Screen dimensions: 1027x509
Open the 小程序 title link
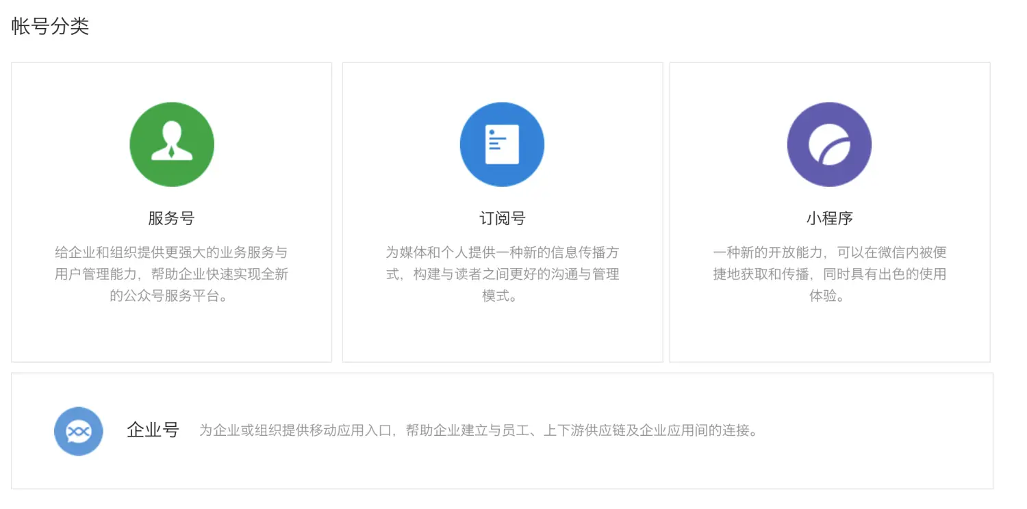tap(829, 218)
